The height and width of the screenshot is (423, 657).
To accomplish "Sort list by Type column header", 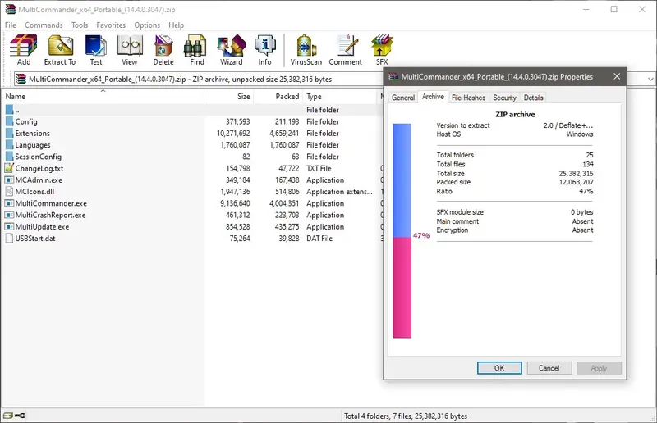I will tap(340, 96).
